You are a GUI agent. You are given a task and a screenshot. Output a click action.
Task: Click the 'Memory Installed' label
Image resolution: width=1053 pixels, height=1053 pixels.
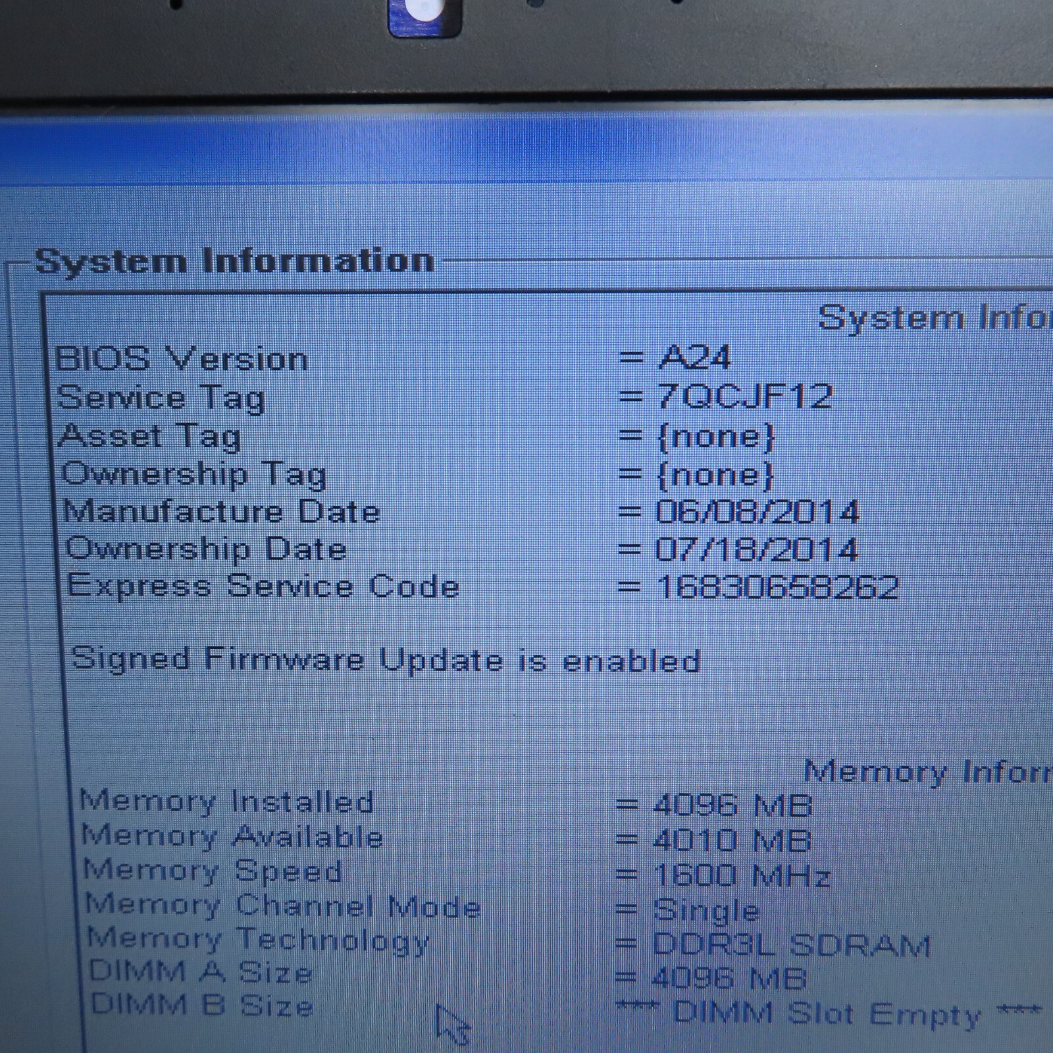point(226,802)
